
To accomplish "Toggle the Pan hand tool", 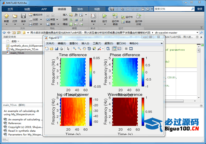I will pyautogui.click(x=84, y=49).
